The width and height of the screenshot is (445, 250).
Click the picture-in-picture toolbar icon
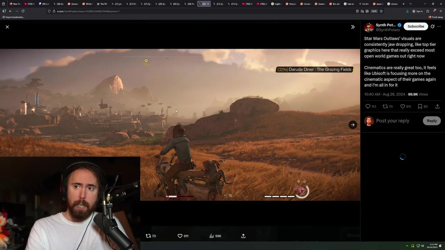tap(362, 11)
